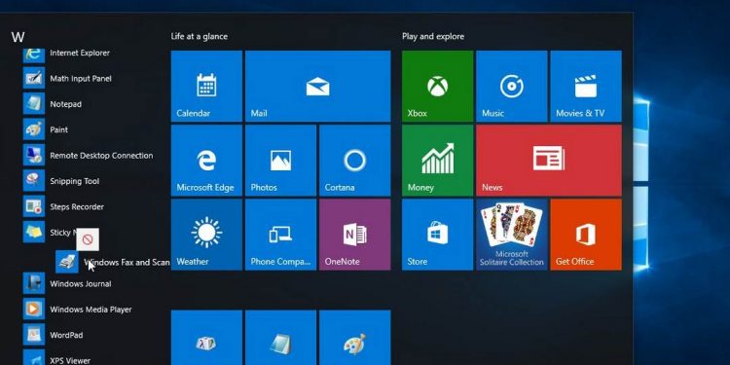730x365 pixels.
Task: Click the 'Remote Desktop Connection' text label
Action: pyautogui.click(x=101, y=156)
